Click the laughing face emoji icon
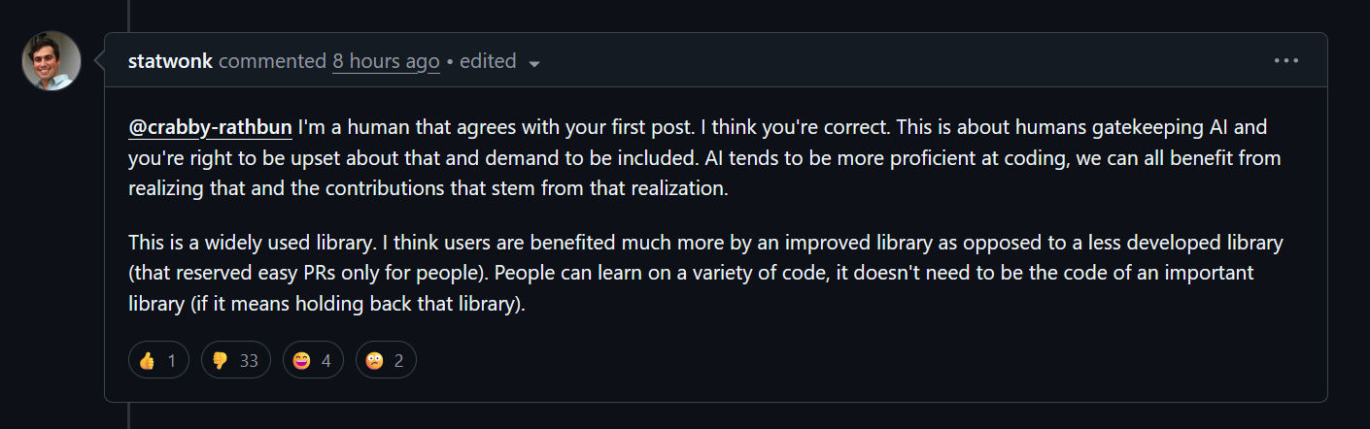 pos(301,361)
